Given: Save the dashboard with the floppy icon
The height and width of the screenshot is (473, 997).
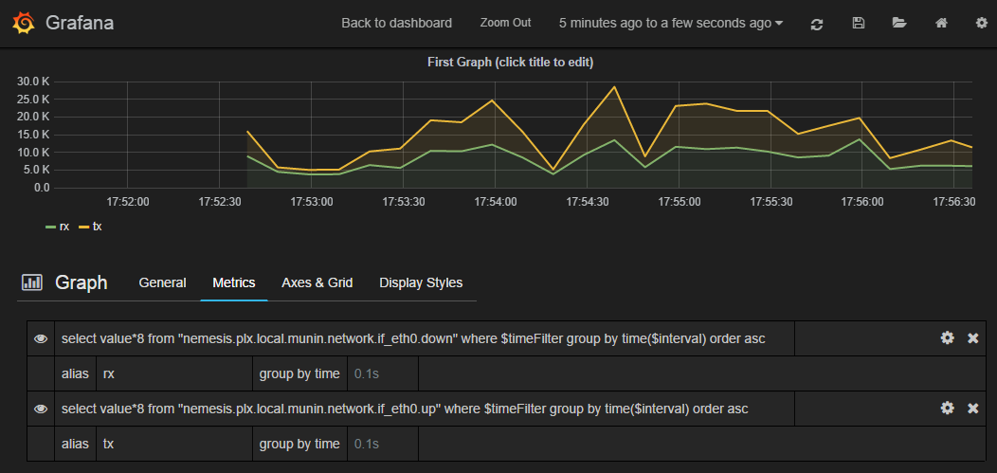Looking at the screenshot, I should (858, 23).
